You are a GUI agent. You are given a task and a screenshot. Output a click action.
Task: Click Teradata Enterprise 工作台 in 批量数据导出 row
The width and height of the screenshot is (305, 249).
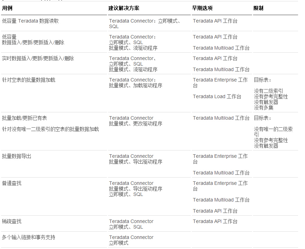pyautogui.click(x=220, y=159)
